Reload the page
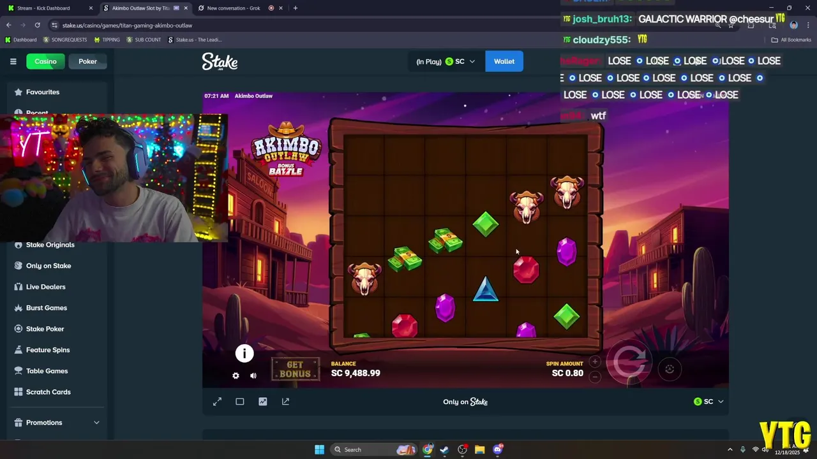The height and width of the screenshot is (459, 817). pos(37,25)
